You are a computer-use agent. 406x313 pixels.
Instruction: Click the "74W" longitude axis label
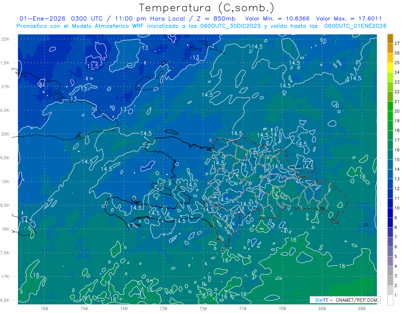click(x=123, y=309)
